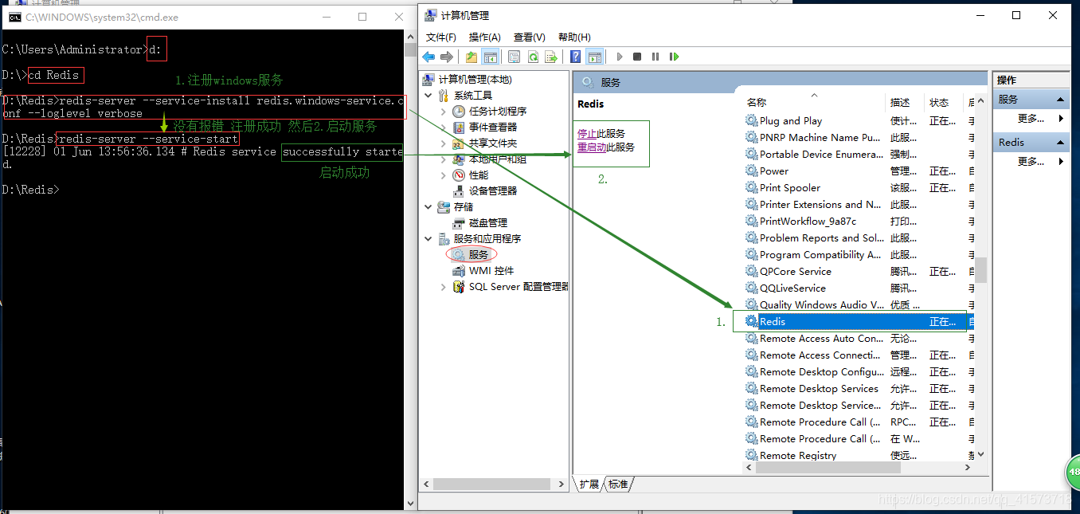The image size is (1080, 514).
Task: Expand the 任务计划程序 node
Action: click(444, 112)
